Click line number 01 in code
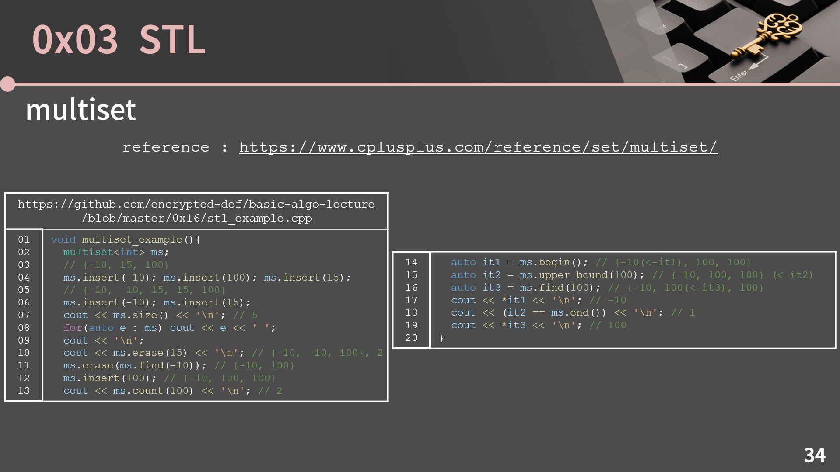Screen dimensions: 840x472 click(x=24, y=239)
